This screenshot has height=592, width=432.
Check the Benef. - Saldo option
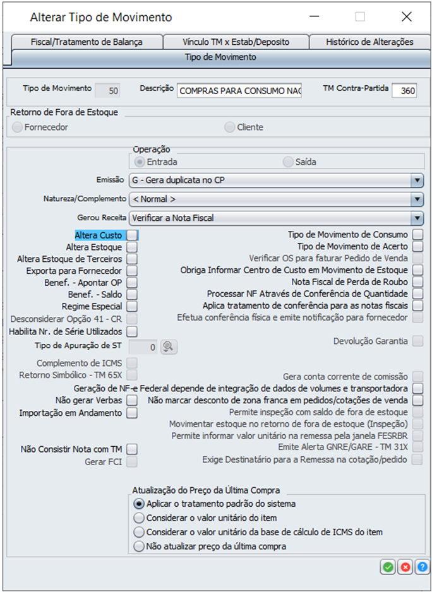[132, 294]
